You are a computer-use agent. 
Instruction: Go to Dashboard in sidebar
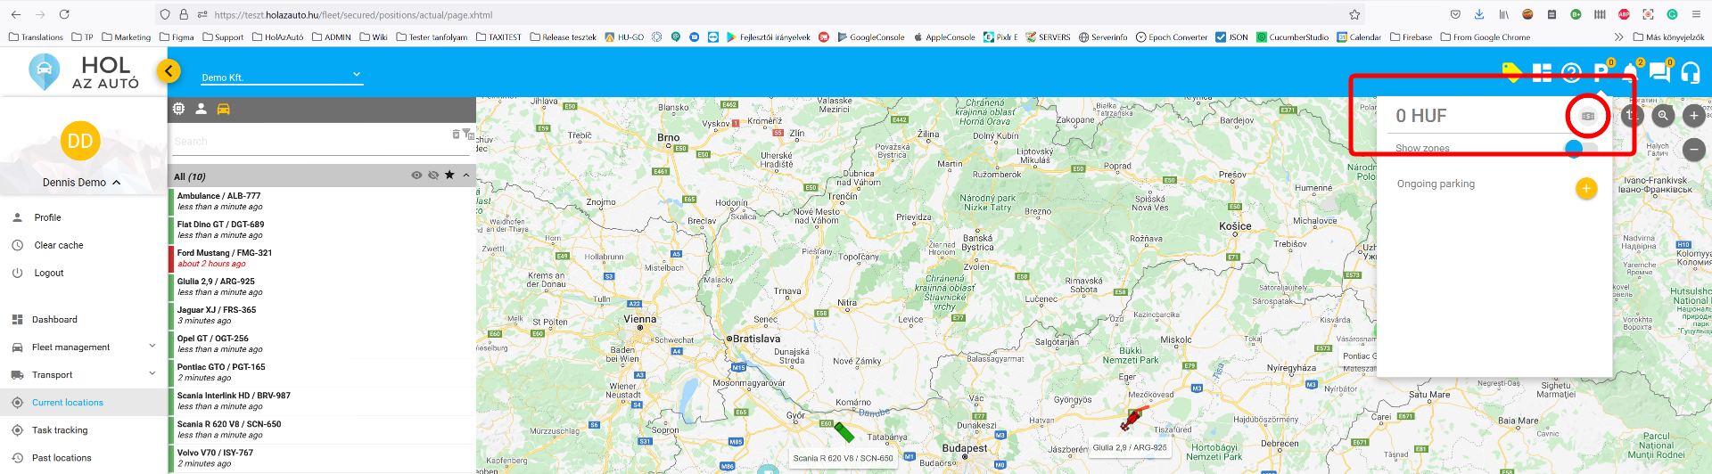pos(54,320)
